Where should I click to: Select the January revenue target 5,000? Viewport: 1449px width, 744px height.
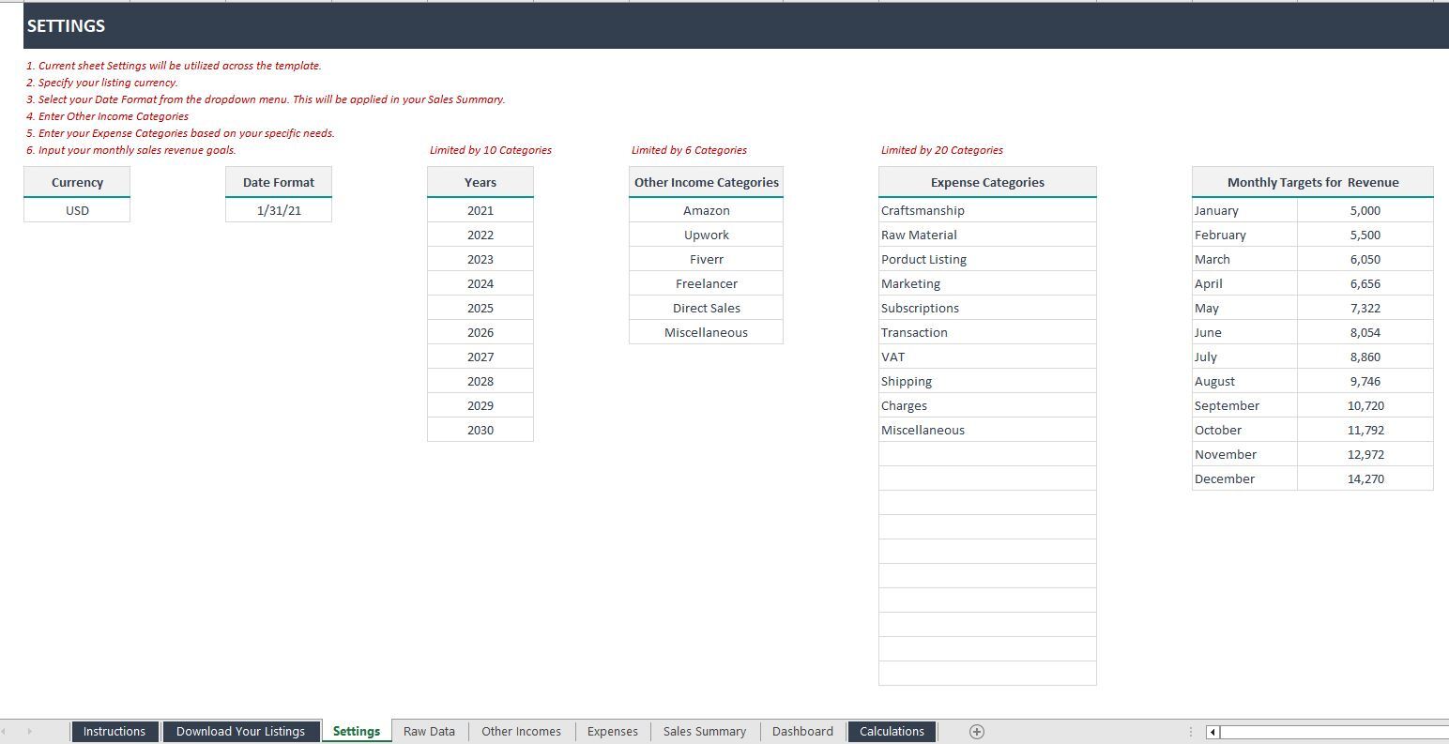1365,210
